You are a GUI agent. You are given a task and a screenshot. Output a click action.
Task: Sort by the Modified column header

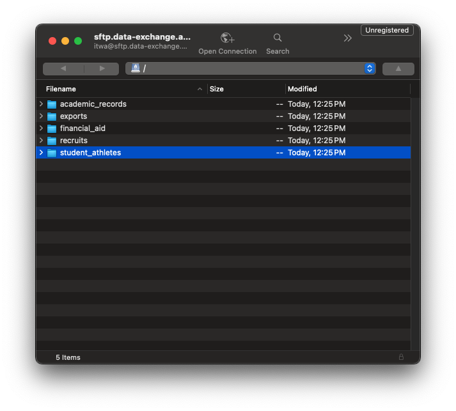tap(302, 89)
